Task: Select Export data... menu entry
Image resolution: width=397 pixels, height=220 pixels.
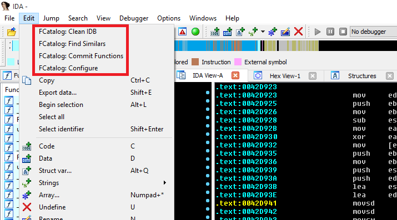Action: click(x=97, y=93)
